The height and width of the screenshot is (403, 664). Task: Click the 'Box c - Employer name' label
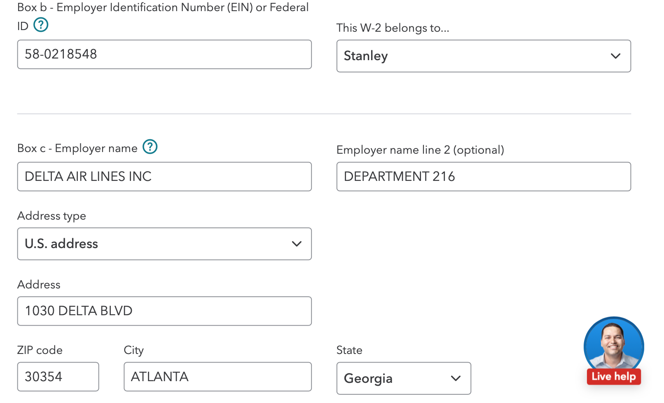[x=77, y=148]
